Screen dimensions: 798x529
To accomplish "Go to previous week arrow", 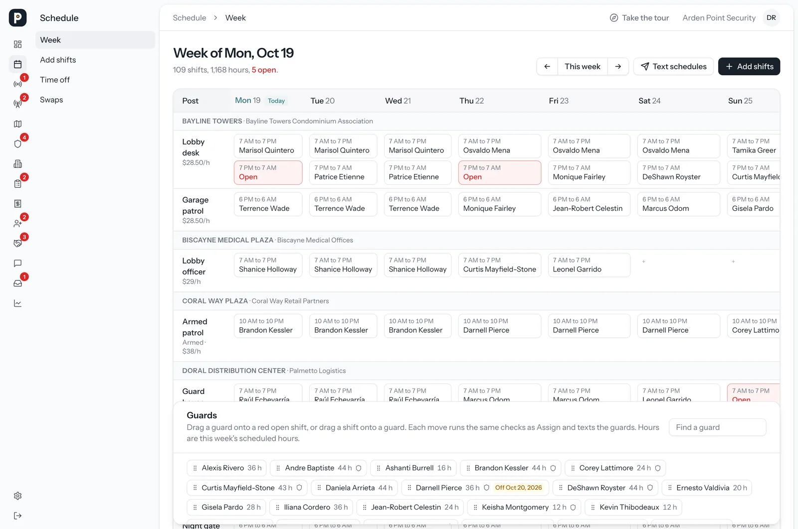I will point(547,66).
